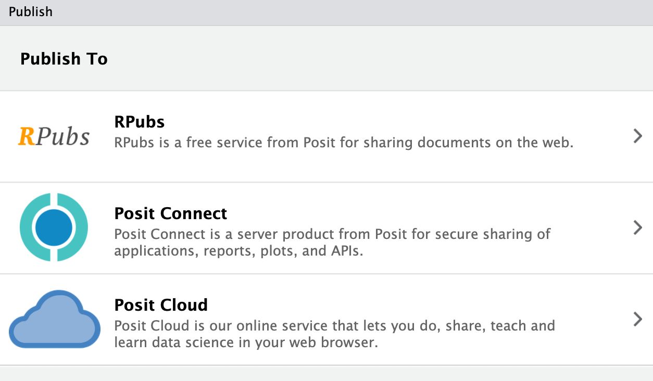Click the RPubs title text

pyautogui.click(x=139, y=122)
